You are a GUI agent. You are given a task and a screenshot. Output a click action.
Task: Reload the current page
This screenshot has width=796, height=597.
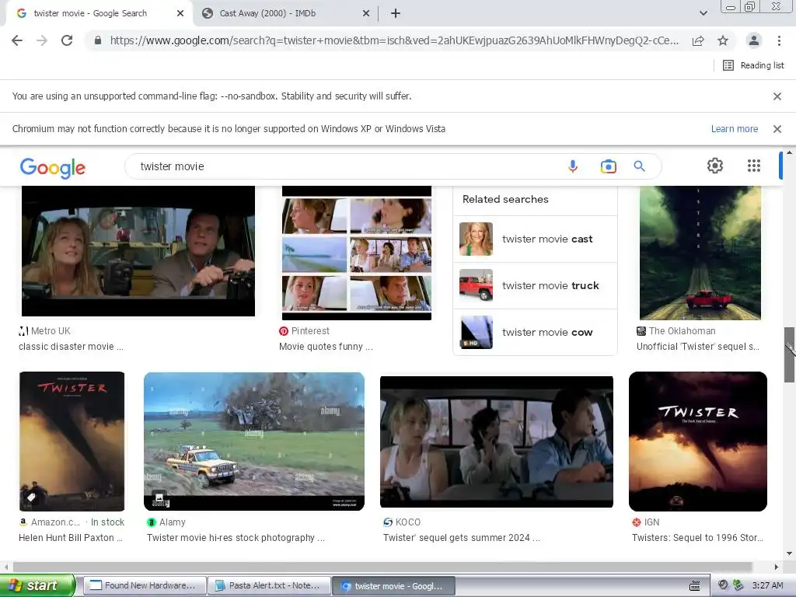(67, 40)
